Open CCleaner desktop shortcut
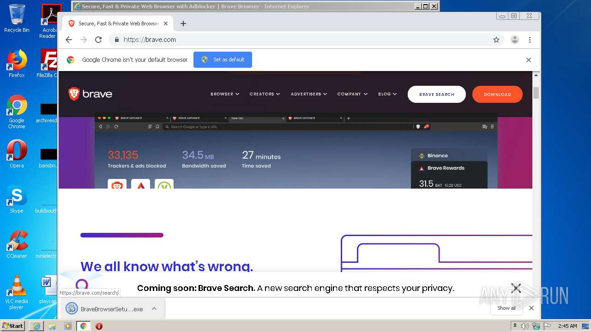The height and width of the screenshot is (332, 591). tap(17, 244)
